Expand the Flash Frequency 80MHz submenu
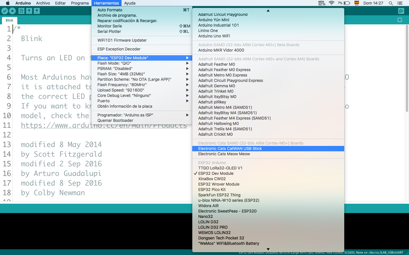The width and height of the screenshot is (409, 255). tap(142, 85)
